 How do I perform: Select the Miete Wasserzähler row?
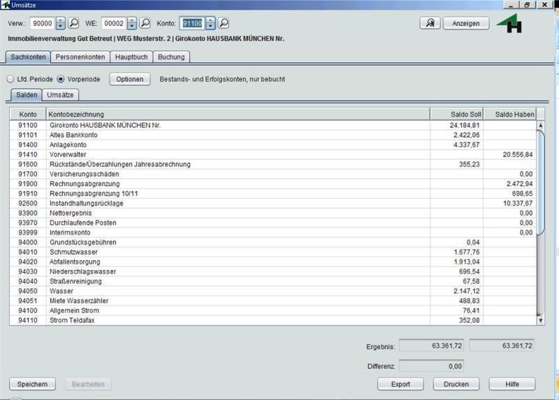click(x=273, y=301)
